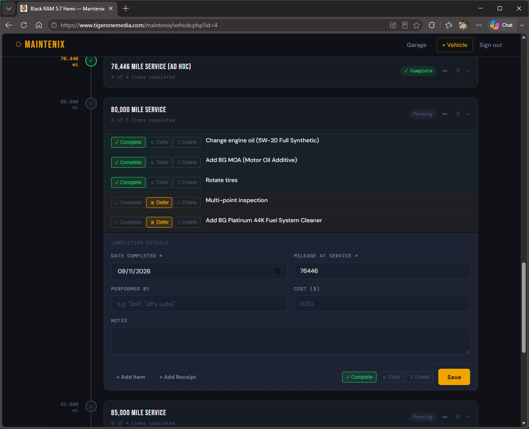
Task: Click the Notes text area
Action: click(x=290, y=341)
